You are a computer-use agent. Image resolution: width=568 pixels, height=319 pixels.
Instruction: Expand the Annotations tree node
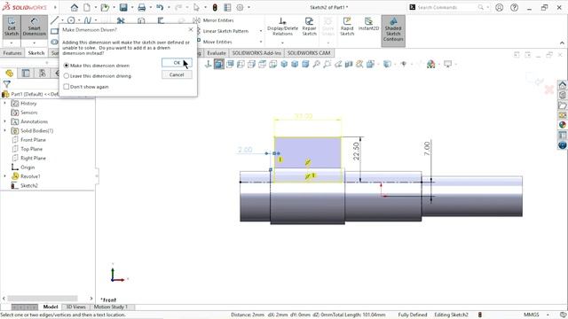pyautogui.click(x=5, y=121)
